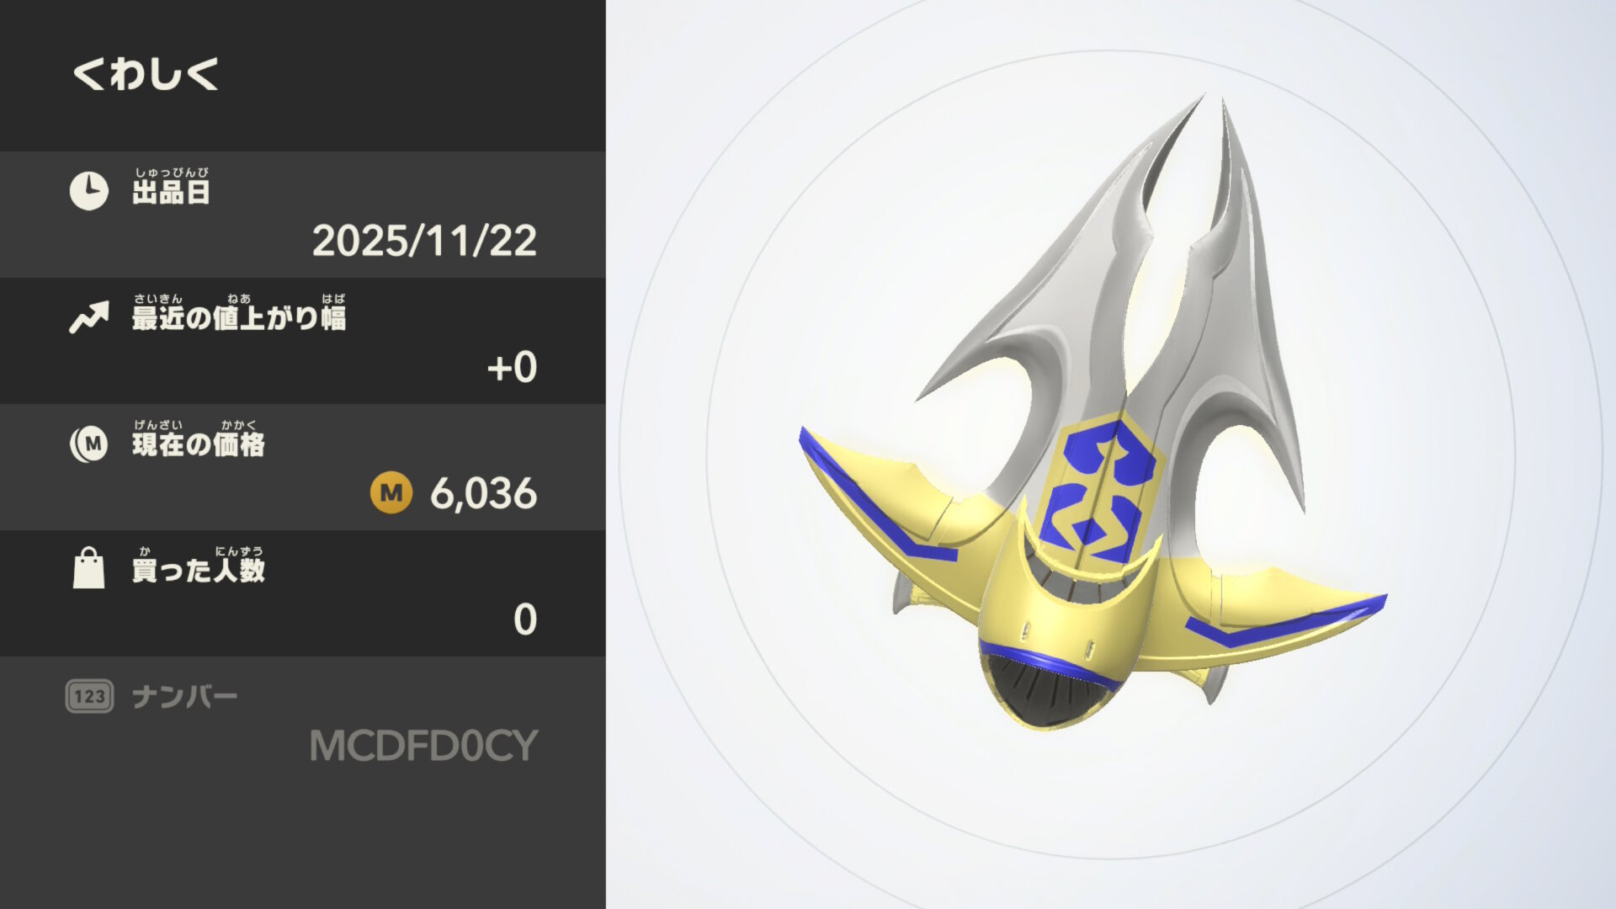Click the shopping bag icon

pos(89,568)
